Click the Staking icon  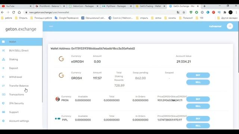point(3,59)
